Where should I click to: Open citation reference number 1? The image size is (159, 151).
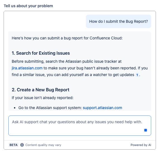[137, 75]
